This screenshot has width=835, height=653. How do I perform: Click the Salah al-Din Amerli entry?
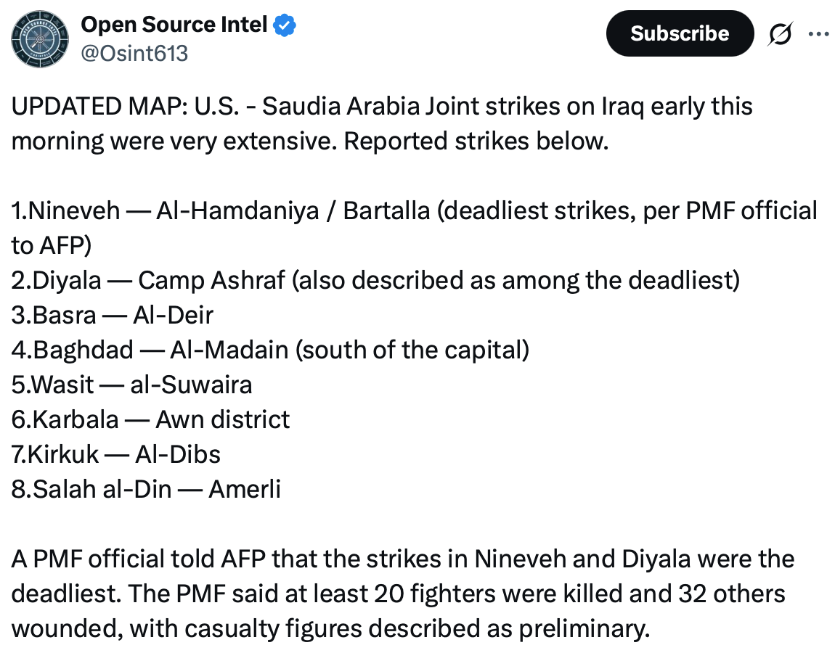(146, 489)
